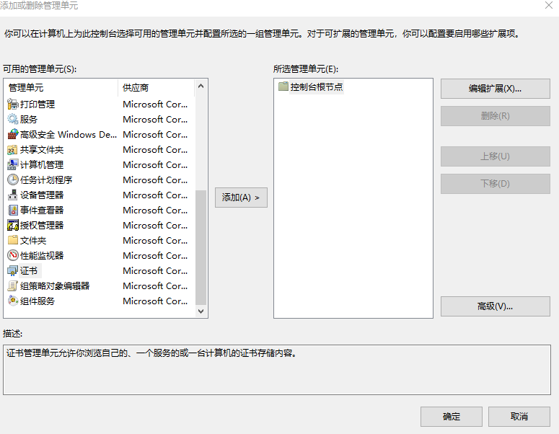Select the 组策略对象编辑器 snap-in name
The height and width of the screenshot is (434, 559).
(55, 285)
